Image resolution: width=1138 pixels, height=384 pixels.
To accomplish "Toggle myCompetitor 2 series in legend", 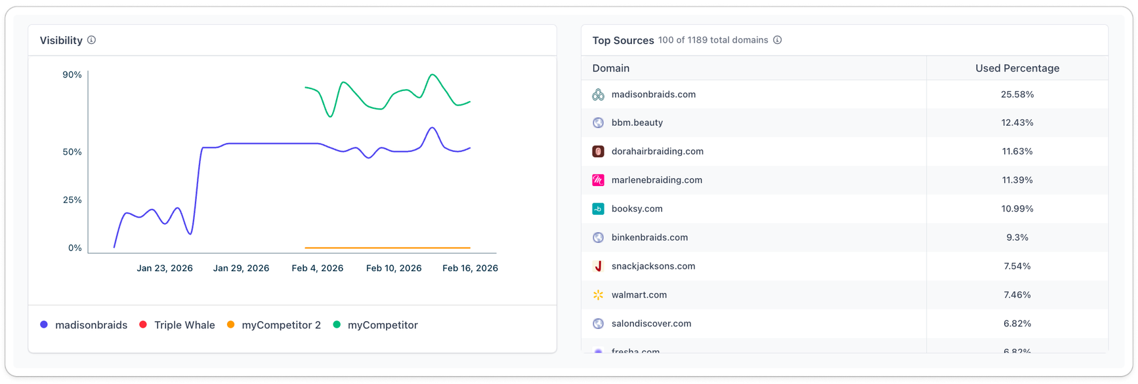I will (274, 325).
